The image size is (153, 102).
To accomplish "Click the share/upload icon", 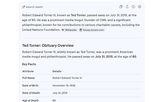I will coord(127,7).
